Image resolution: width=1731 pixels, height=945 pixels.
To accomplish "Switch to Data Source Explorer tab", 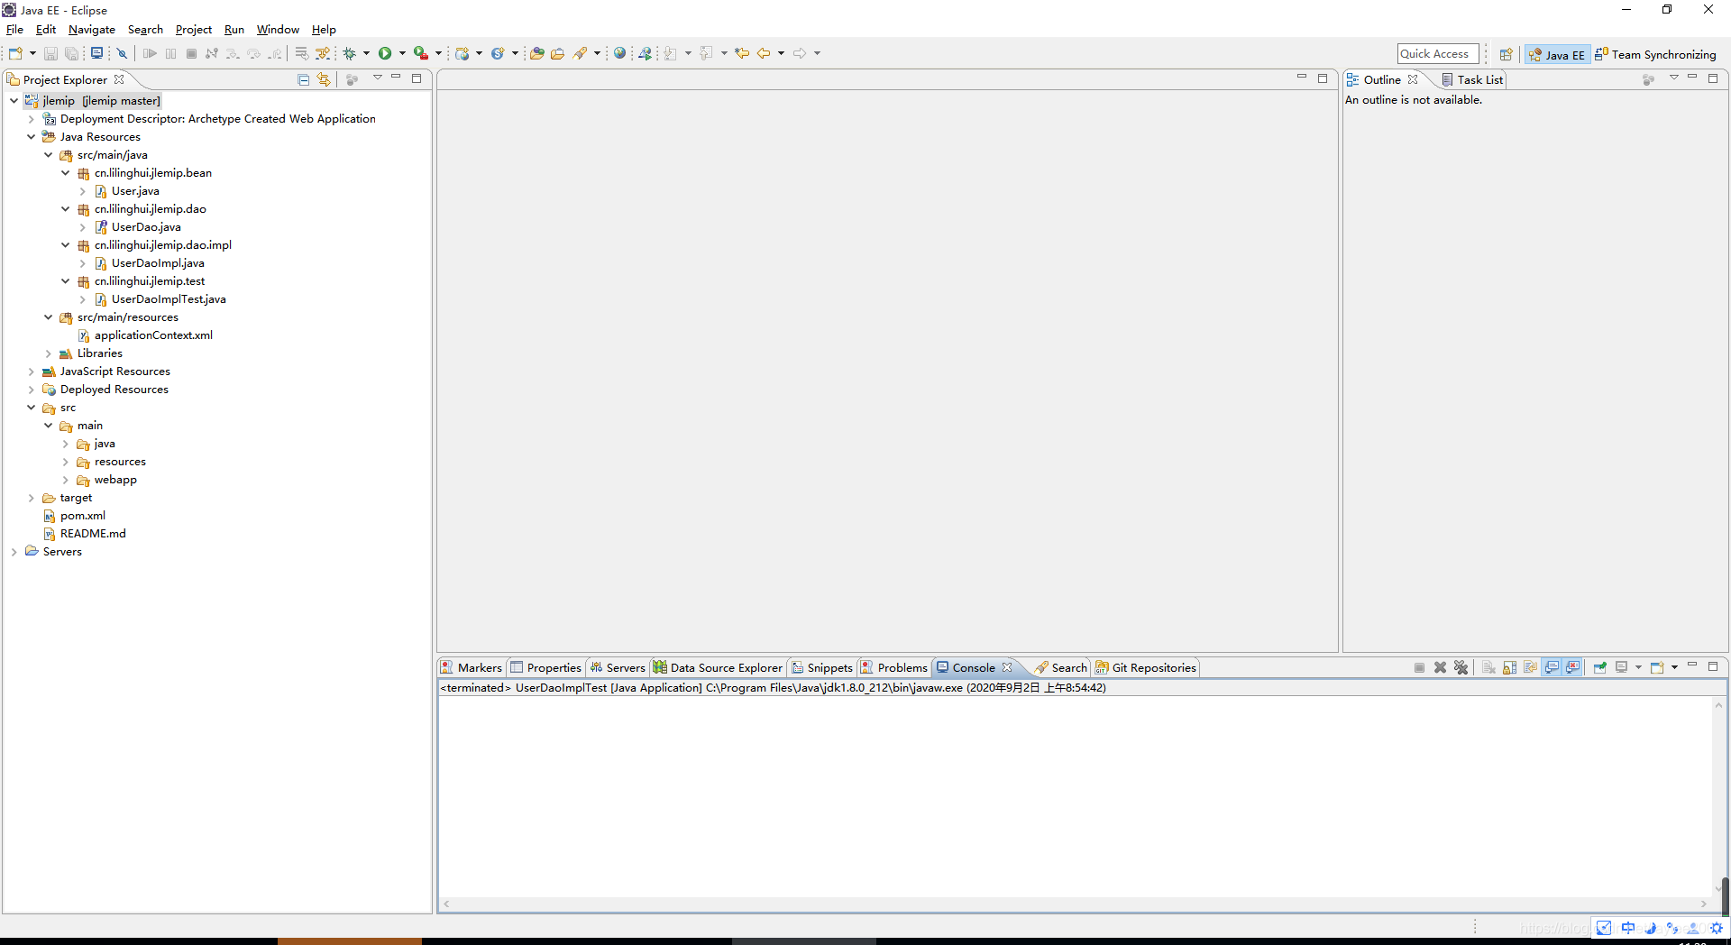I will pyautogui.click(x=718, y=667).
